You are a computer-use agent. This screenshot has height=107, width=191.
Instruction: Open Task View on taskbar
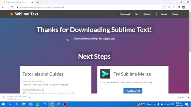click(17, 104)
